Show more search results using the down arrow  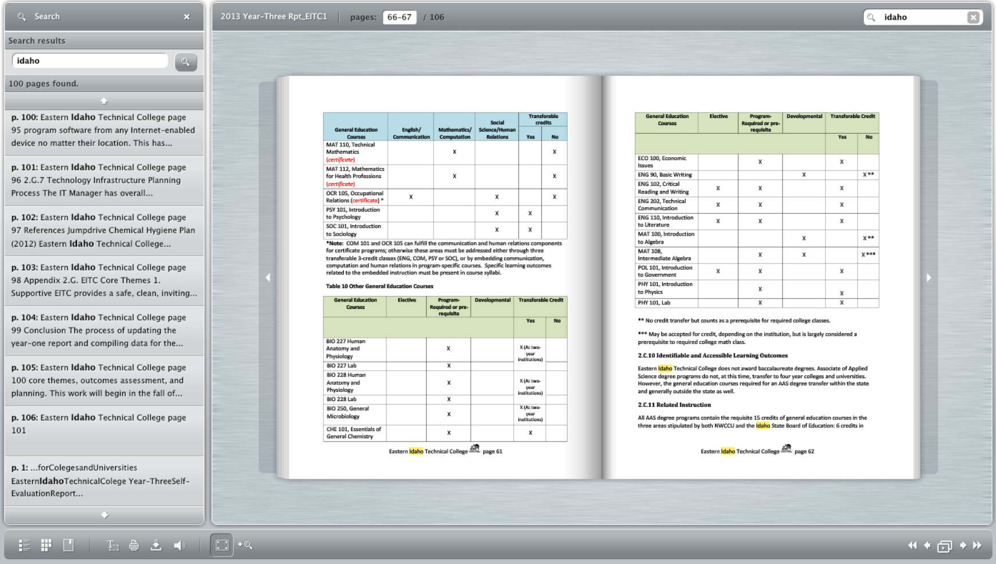104,514
